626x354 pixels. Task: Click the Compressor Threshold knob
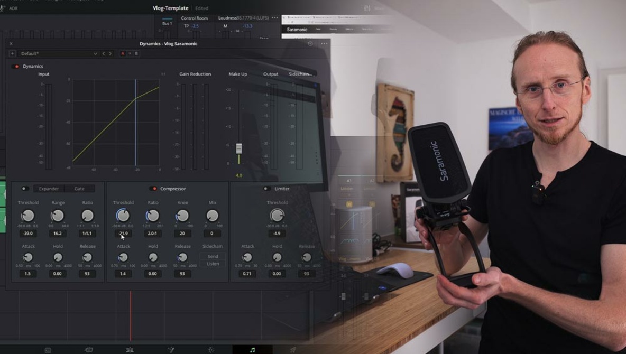point(123,216)
